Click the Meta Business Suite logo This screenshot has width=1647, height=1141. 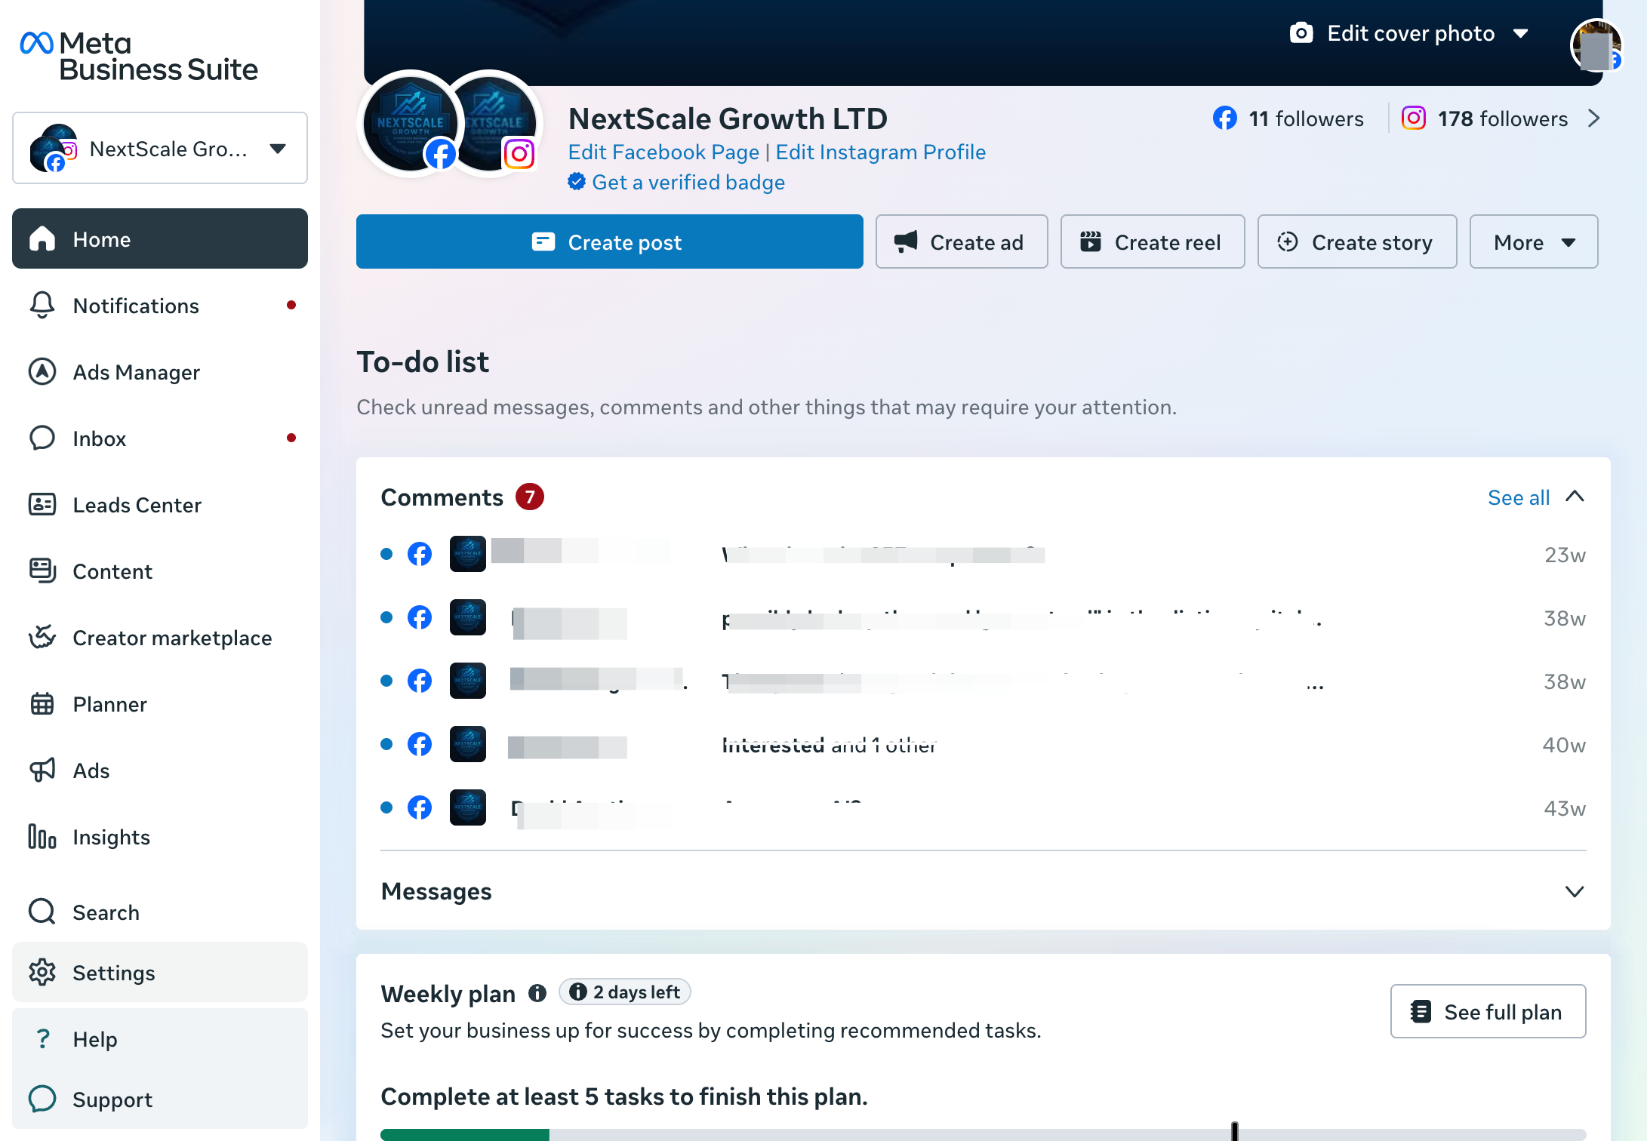[x=139, y=57]
